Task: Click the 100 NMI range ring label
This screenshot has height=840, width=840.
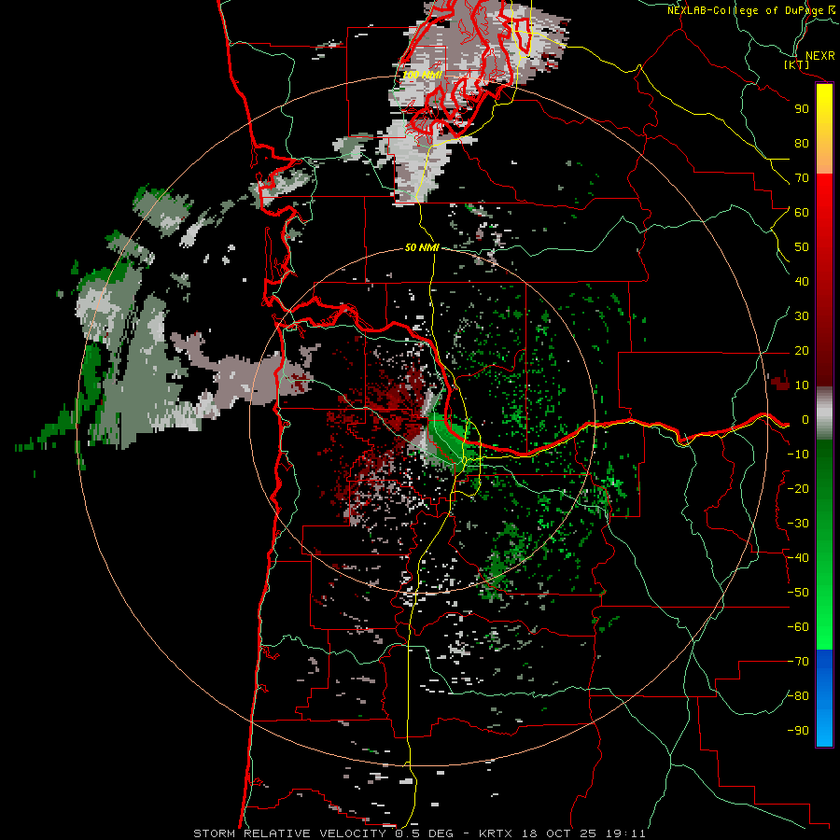Action: (x=422, y=75)
